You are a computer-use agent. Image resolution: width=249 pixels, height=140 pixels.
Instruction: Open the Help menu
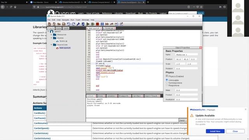coord(93,20)
